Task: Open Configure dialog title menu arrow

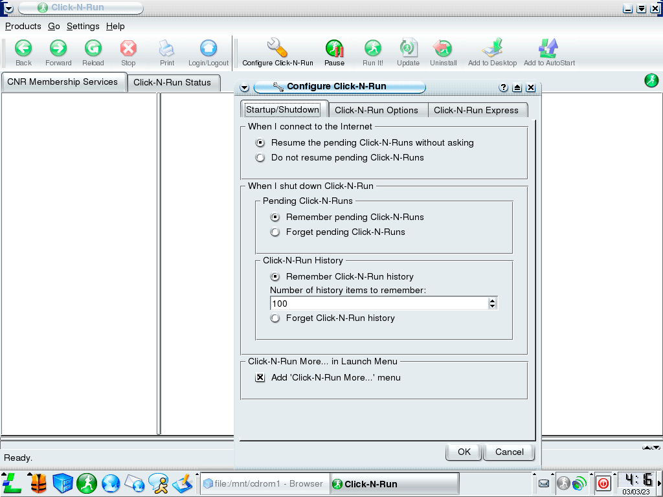Action: tap(244, 87)
